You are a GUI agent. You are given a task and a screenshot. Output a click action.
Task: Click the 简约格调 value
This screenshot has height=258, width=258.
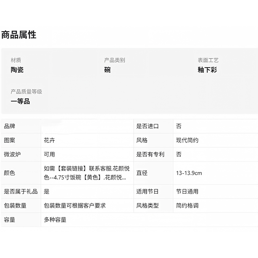(187, 205)
